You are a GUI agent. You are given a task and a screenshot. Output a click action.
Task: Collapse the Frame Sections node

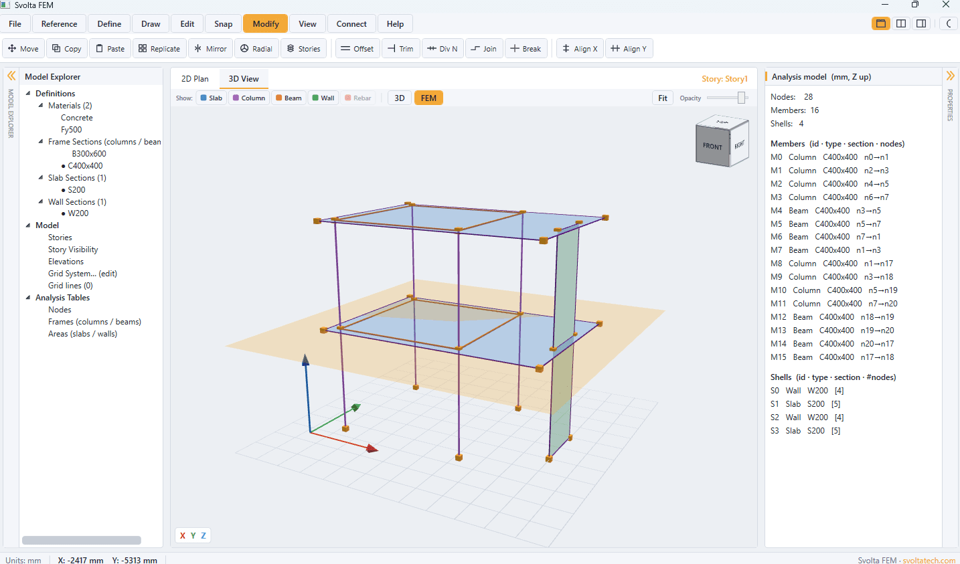(41, 142)
